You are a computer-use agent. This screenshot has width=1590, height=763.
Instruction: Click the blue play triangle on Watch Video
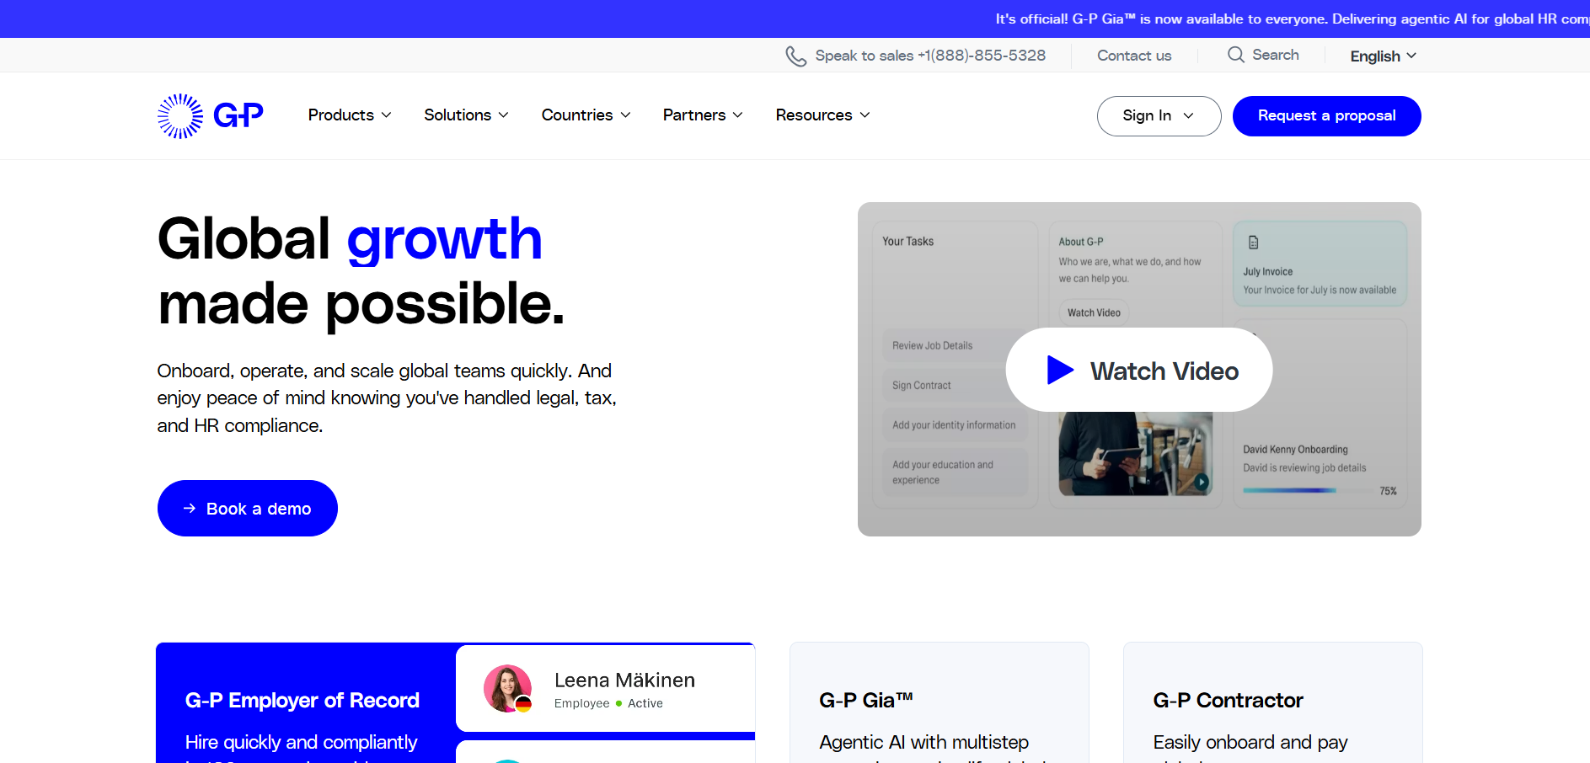[x=1060, y=370]
